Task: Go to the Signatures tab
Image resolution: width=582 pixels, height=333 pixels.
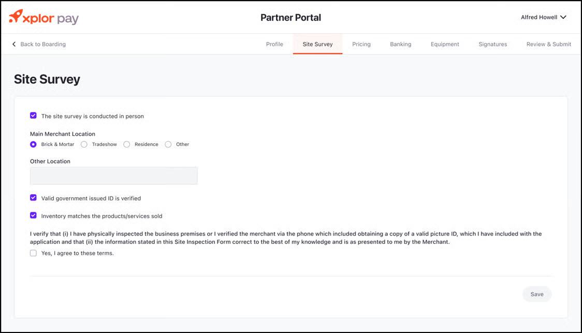Action: [x=492, y=45]
